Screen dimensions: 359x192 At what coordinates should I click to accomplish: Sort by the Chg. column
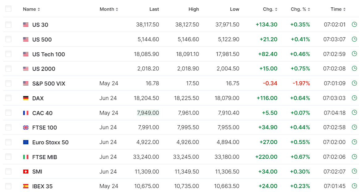click(270, 9)
